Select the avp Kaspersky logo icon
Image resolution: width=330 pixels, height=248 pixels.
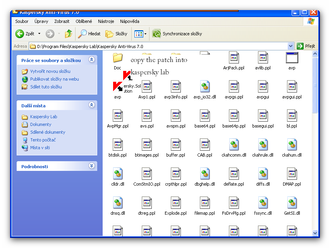[x=118, y=86]
